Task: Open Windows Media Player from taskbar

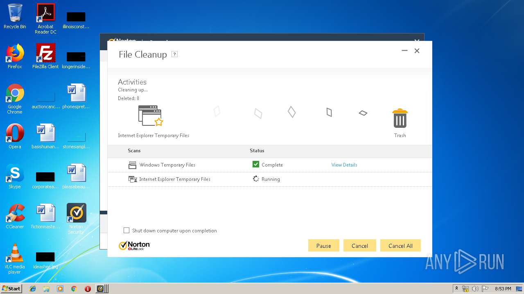Action: [60, 288]
